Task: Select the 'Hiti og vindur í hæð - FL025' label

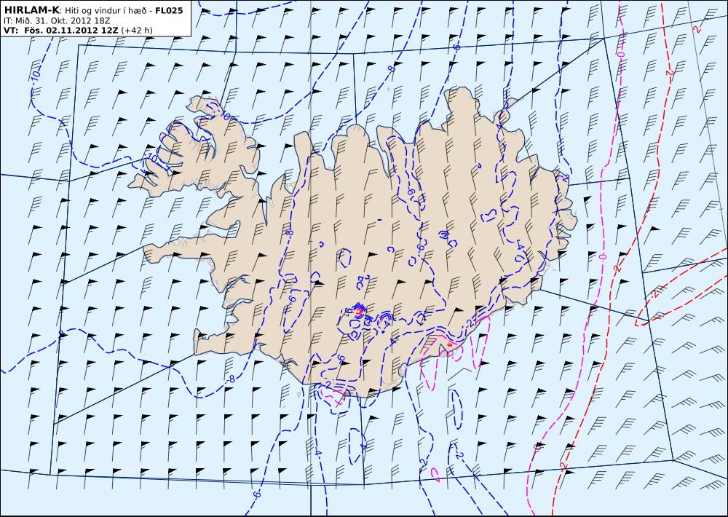Action: coord(124,11)
